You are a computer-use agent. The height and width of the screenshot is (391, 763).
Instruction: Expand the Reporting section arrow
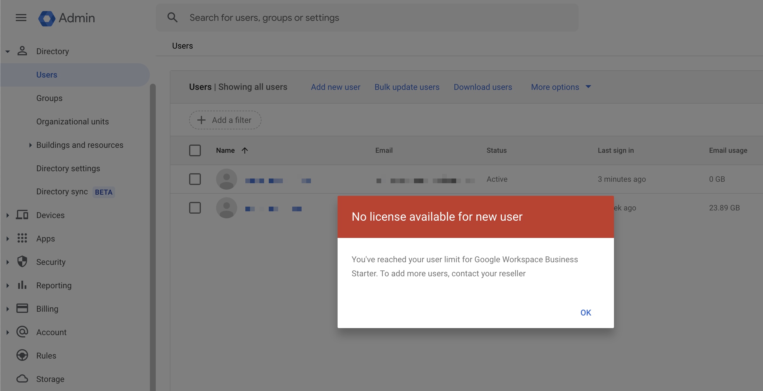tap(8, 285)
